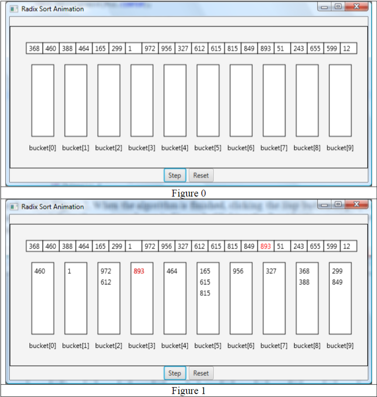Click the 815 cell in Figure 1 array

point(232,246)
